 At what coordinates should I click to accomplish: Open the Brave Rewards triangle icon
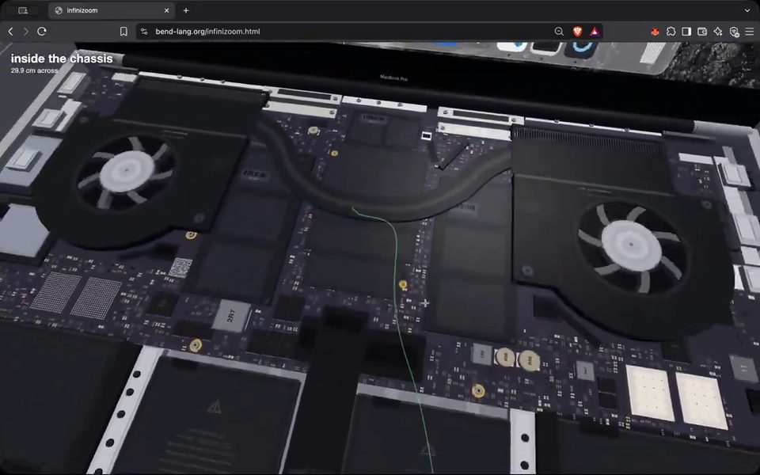coord(595,32)
